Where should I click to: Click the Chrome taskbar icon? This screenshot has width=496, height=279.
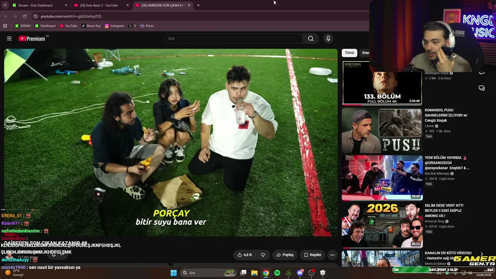pos(266,273)
